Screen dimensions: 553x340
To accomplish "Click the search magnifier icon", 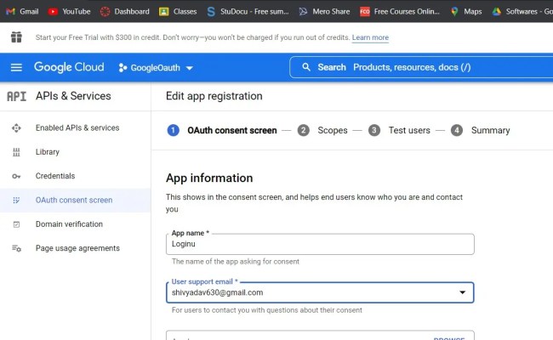I will click(306, 67).
